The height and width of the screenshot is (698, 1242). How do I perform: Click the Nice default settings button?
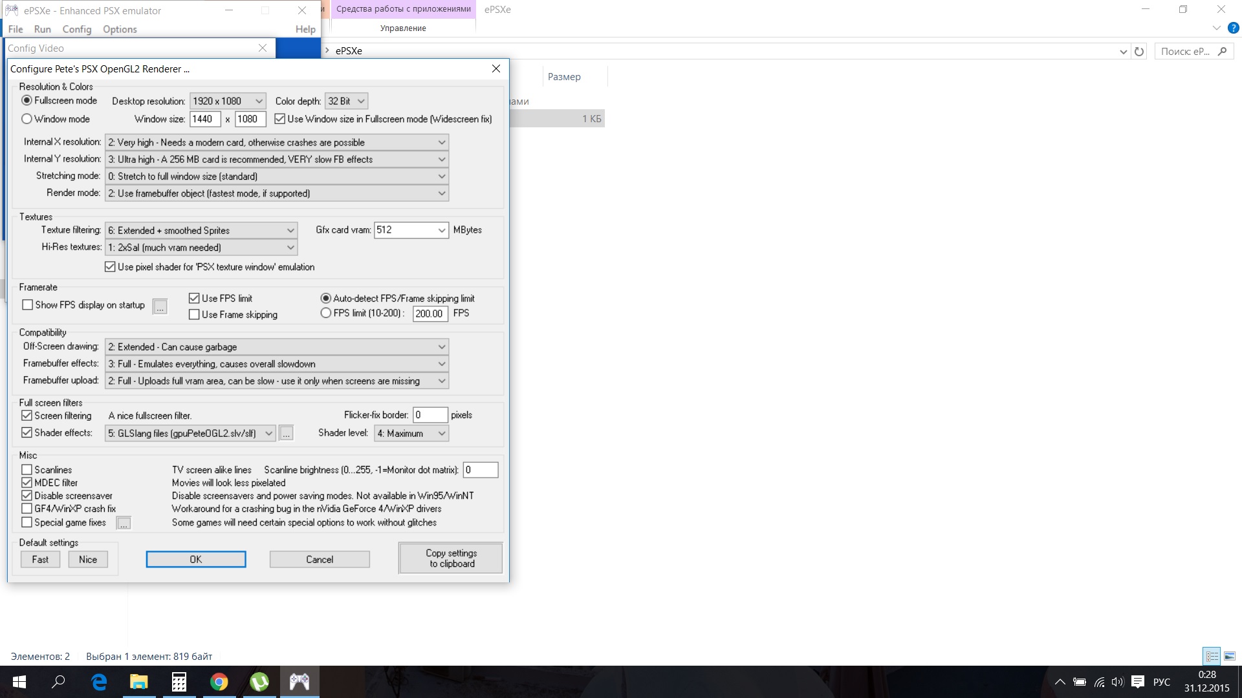point(88,559)
